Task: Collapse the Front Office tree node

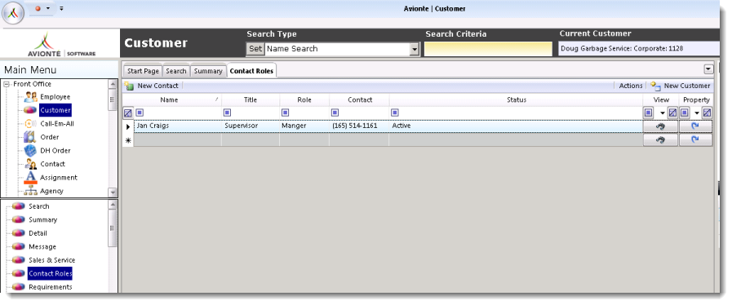Action: [7, 85]
